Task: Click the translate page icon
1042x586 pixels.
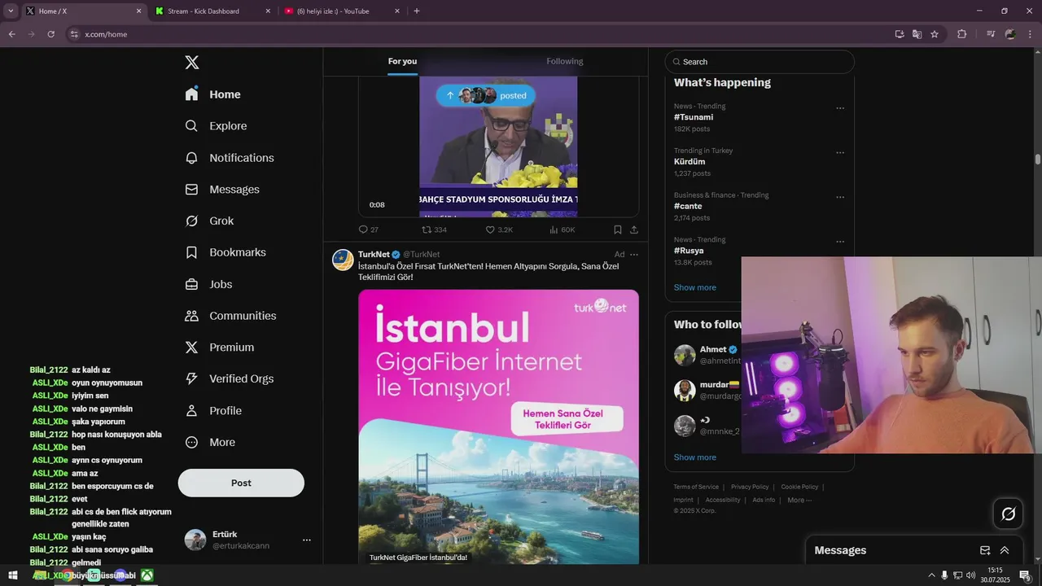Action: pyautogui.click(x=917, y=34)
